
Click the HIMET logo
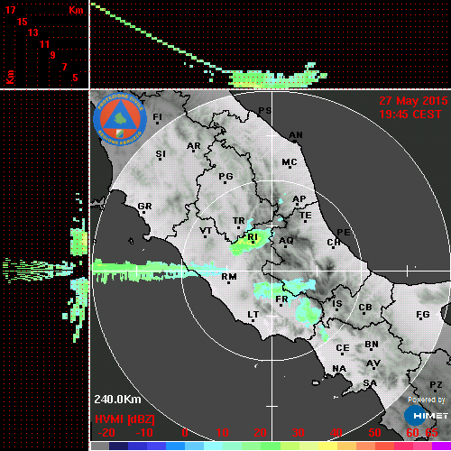click(x=426, y=416)
